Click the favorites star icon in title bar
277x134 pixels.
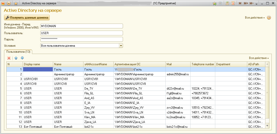pyautogui.click(x=16, y=4)
